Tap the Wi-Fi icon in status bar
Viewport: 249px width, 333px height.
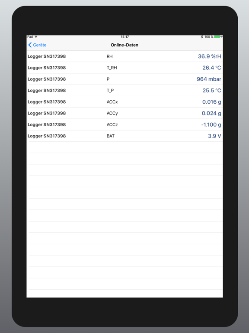tap(36, 37)
